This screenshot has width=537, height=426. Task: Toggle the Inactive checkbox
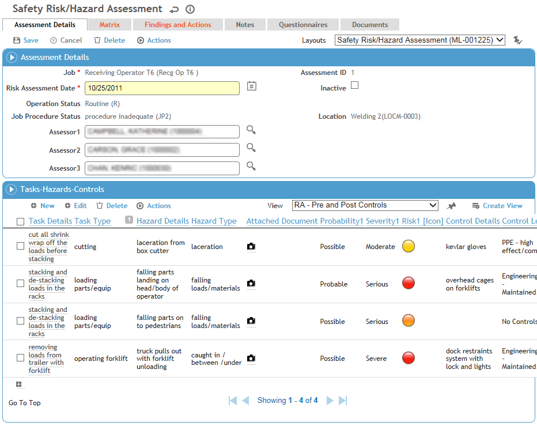pos(355,85)
